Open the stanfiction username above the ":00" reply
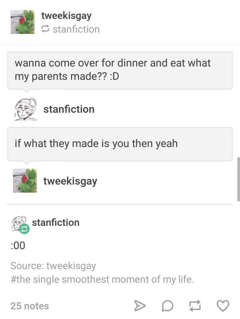 [56, 222]
